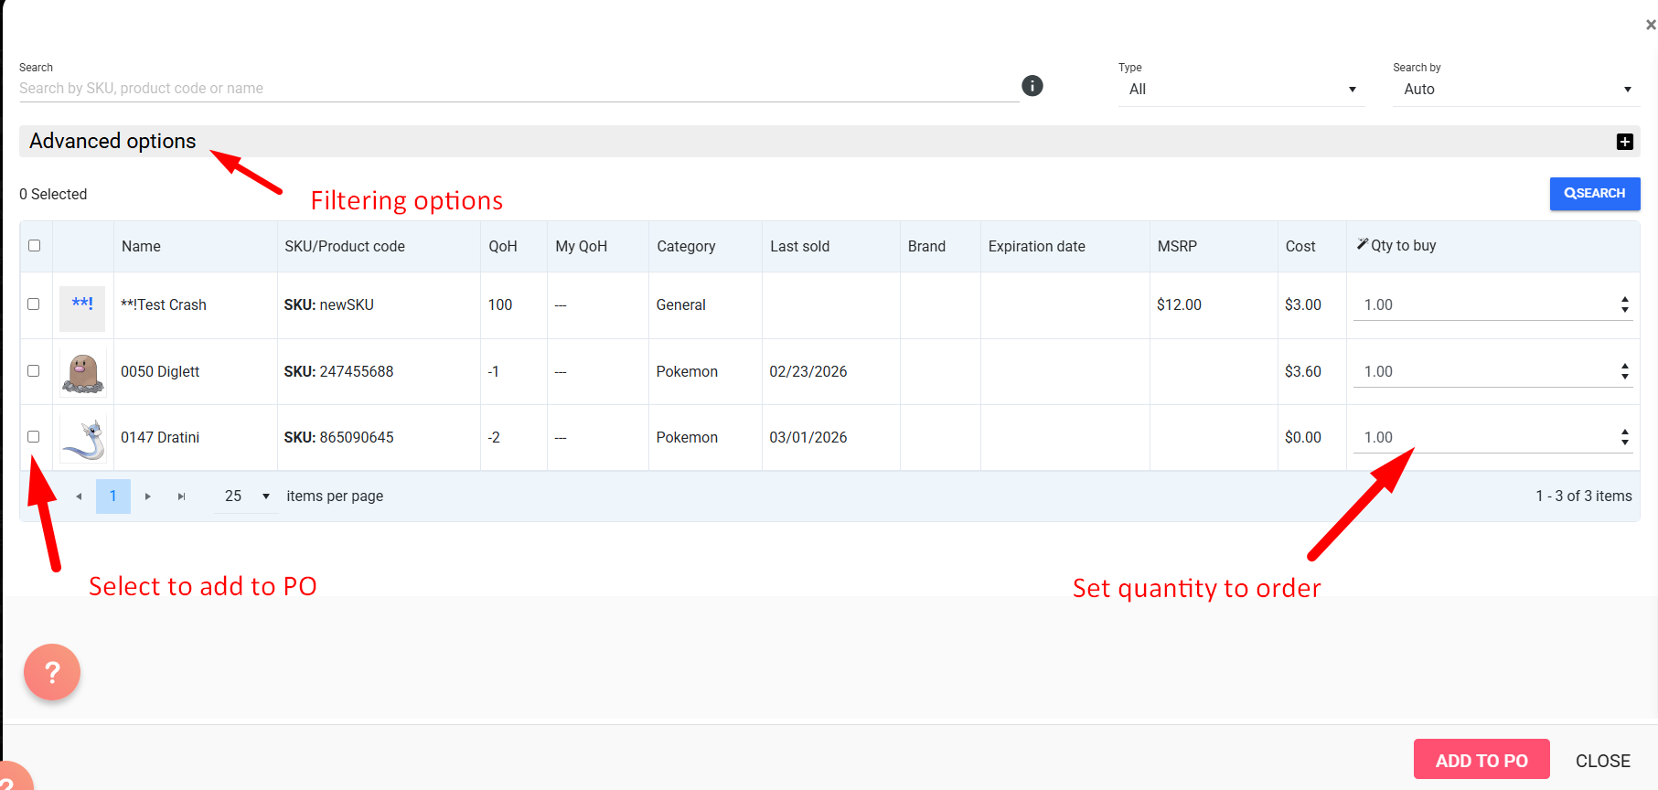This screenshot has width=1658, height=790.
Task: Click the Qty to buy edit icon
Action: point(1362,244)
